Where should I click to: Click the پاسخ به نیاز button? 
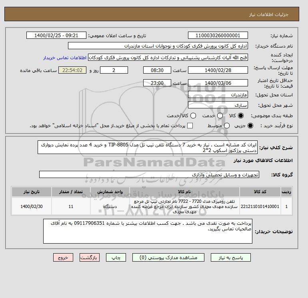pyautogui.click(x=231, y=258)
